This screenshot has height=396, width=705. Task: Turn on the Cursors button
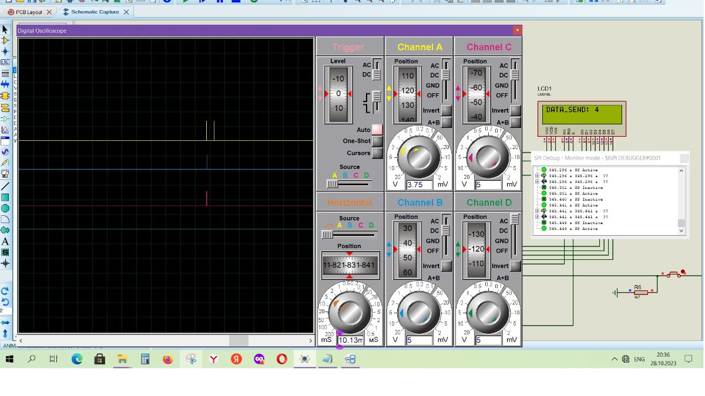pos(377,153)
